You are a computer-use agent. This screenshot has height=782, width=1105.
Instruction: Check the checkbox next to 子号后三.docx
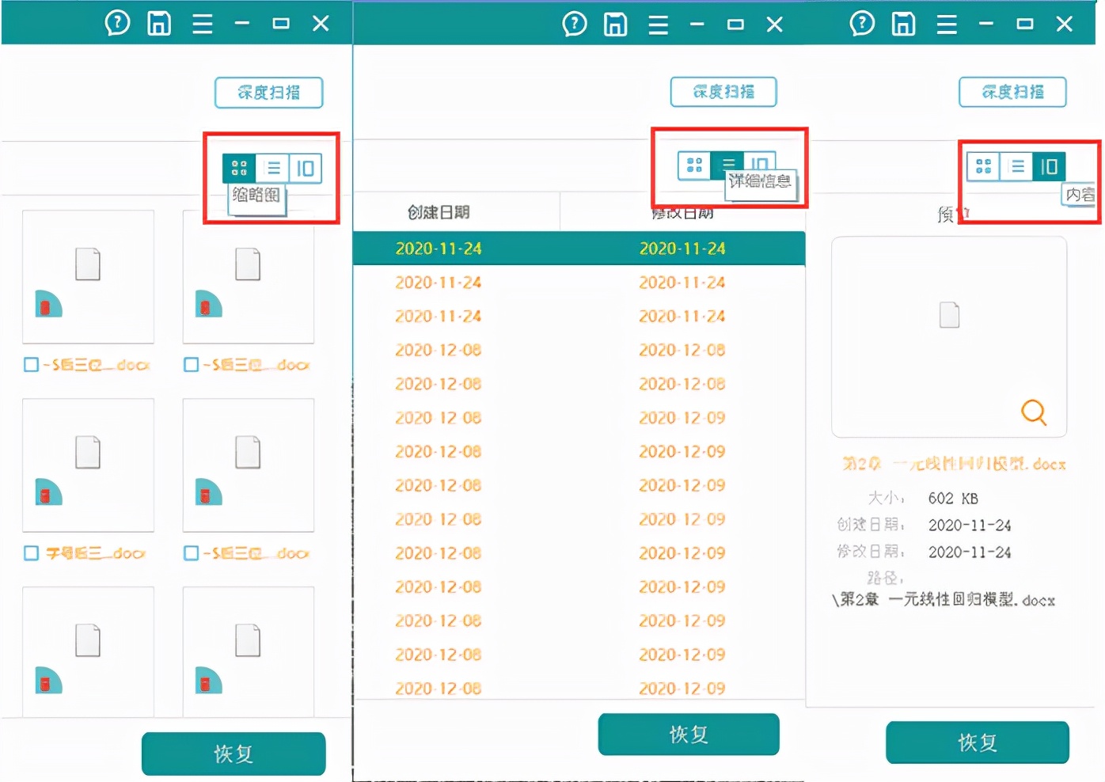(x=30, y=553)
